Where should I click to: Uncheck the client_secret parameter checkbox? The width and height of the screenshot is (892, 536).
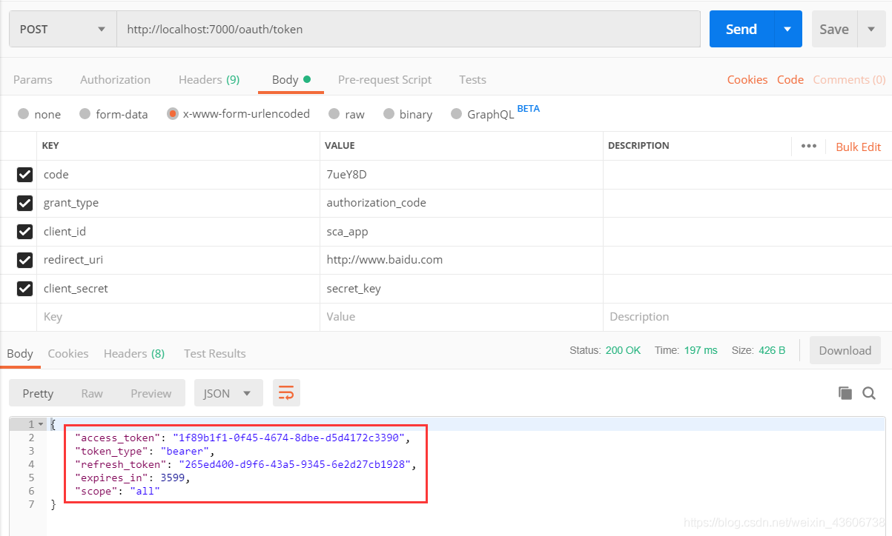[24, 289]
